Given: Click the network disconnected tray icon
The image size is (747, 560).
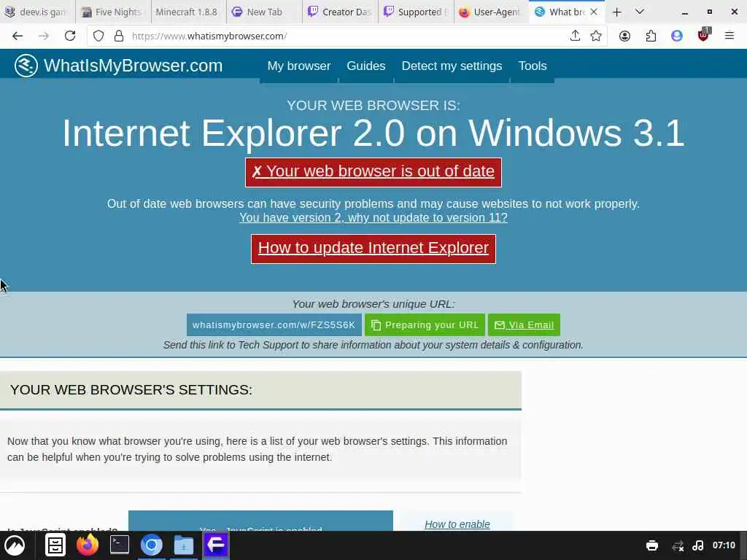Looking at the screenshot, I should tap(678, 545).
